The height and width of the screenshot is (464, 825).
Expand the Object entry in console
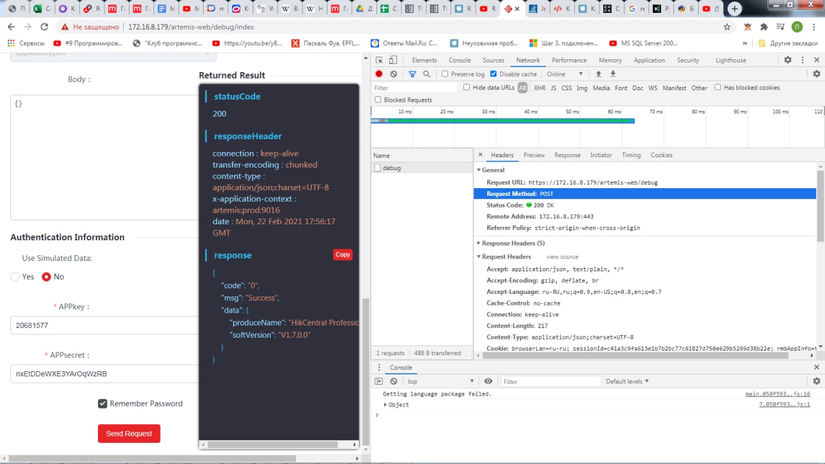point(385,405)
